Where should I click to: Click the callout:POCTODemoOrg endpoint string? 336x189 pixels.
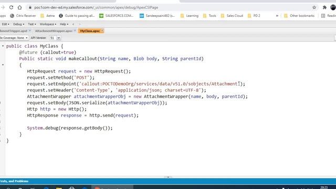tap(160, 84)
